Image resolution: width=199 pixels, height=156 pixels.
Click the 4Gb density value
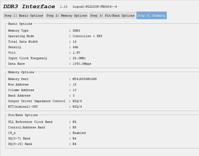[x=76, y=47]
